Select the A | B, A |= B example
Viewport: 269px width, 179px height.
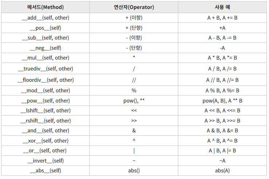[x=222, y=151]
